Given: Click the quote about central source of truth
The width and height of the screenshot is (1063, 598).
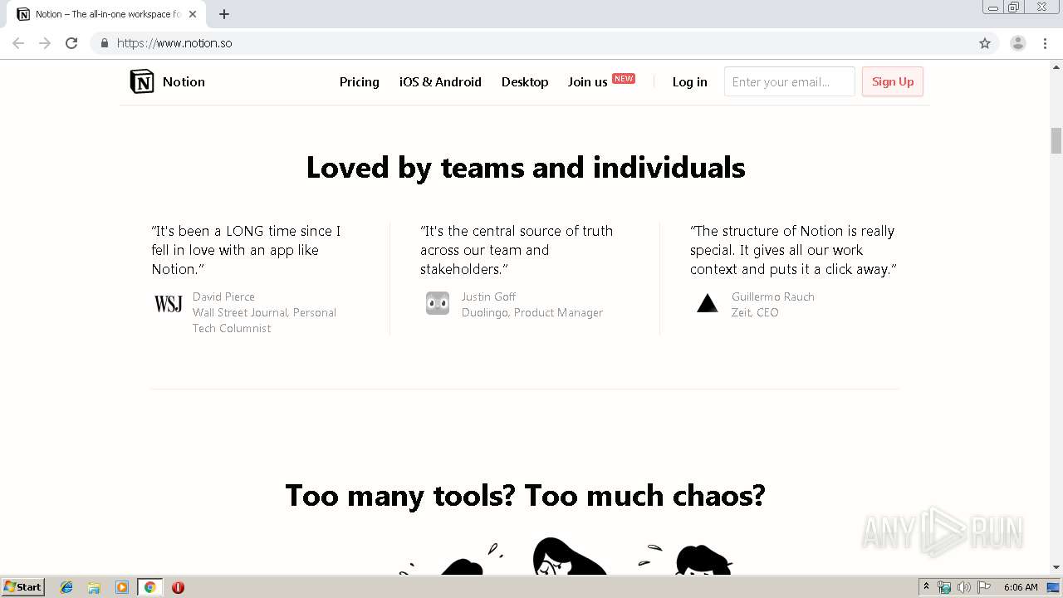Looking at the screenshot, I should coord(517,250).
